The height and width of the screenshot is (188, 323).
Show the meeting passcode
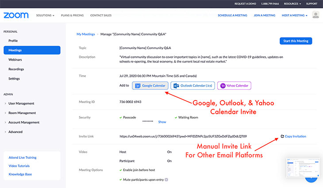pos(162,122)
